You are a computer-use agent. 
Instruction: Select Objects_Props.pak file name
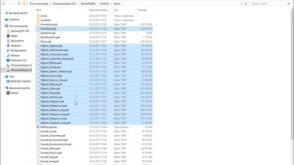[50, 93]
